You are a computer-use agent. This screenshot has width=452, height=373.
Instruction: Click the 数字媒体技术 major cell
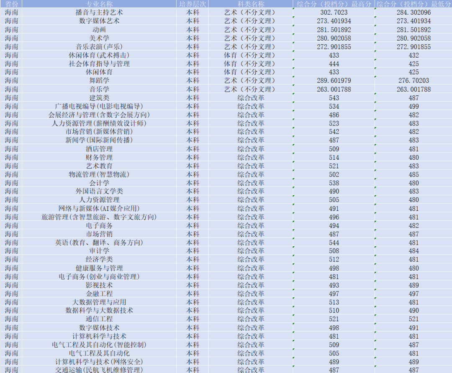99,328
